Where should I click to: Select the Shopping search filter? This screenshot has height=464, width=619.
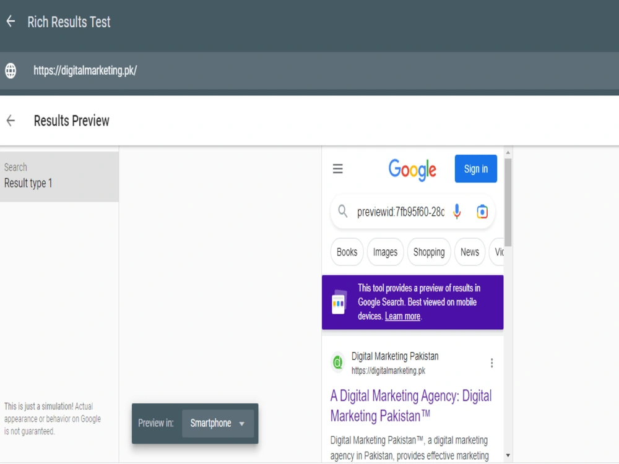pos(429,252)
